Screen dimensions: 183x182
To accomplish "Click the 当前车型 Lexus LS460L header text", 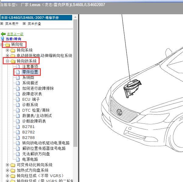I will (x=52, y=5).
